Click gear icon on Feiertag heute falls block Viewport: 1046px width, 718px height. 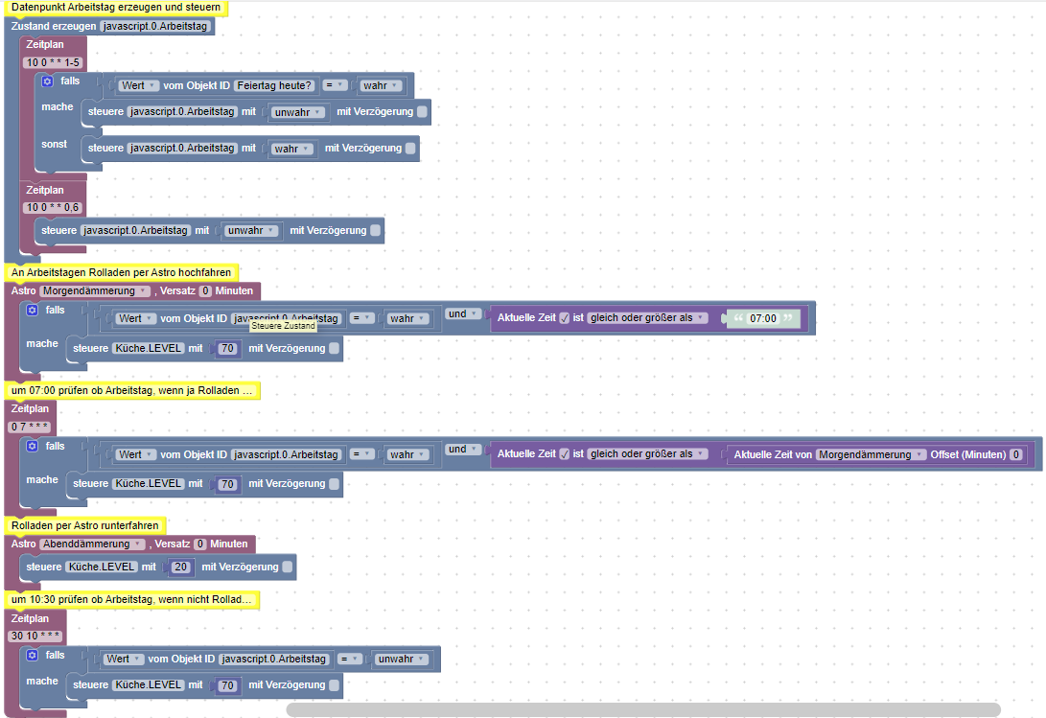click(x=47, y=81)
